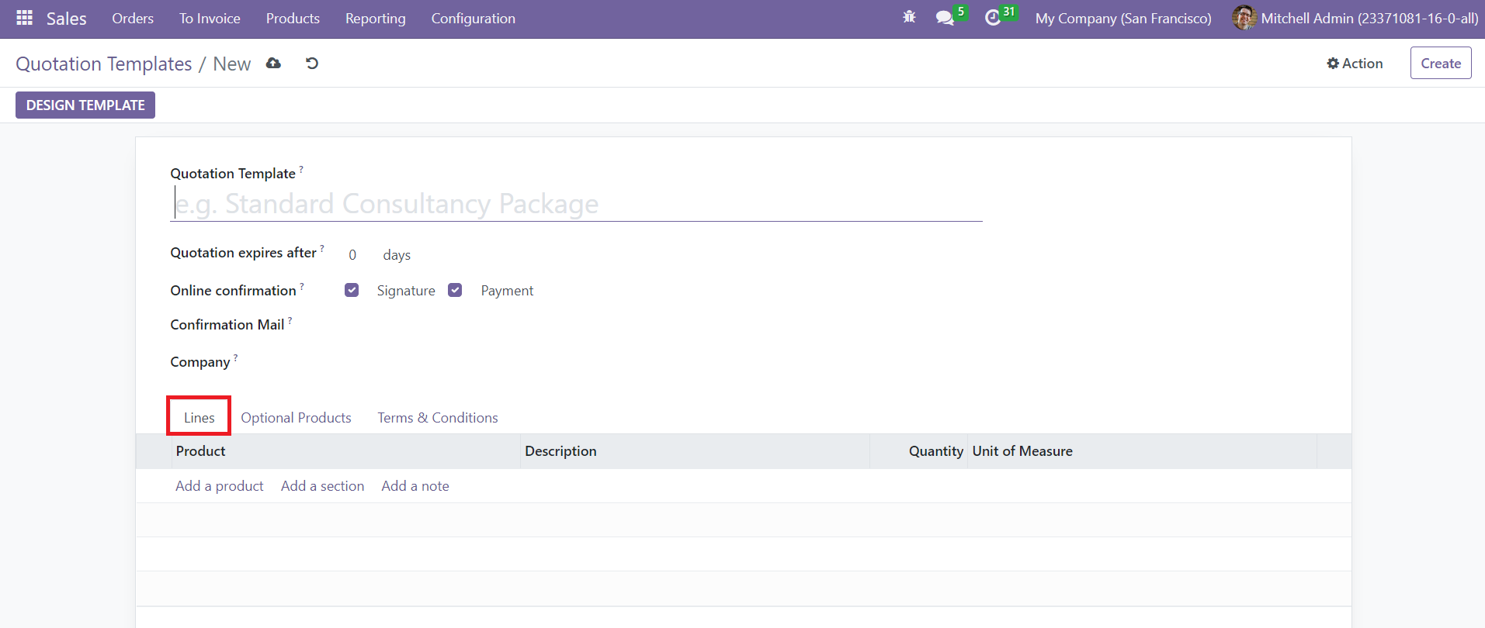Open the My Company switcher
Image resolution: width=1485 pixels, height=628 pixels.
pos(1122,19)
